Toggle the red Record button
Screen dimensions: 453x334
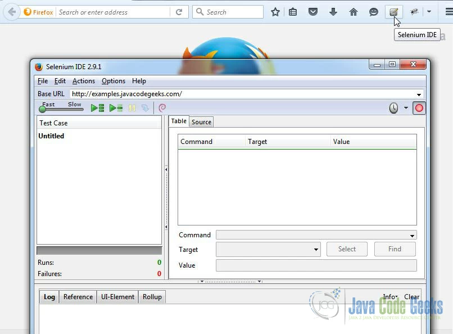419,108
